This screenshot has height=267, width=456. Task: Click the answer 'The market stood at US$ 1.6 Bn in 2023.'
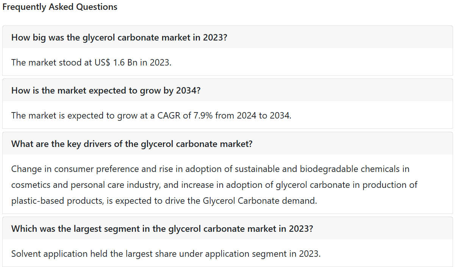pos(91,62)
